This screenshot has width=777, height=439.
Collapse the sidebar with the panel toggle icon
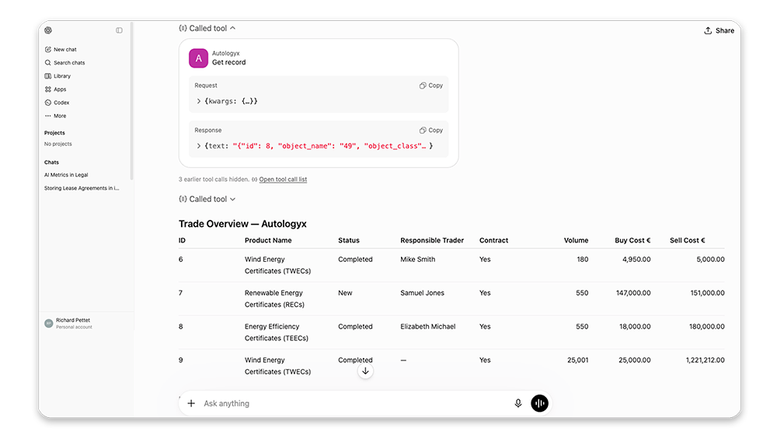click(x=119, y=30)
